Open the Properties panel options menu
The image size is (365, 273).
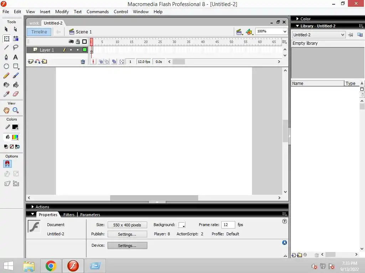click(x=284, y=214)
